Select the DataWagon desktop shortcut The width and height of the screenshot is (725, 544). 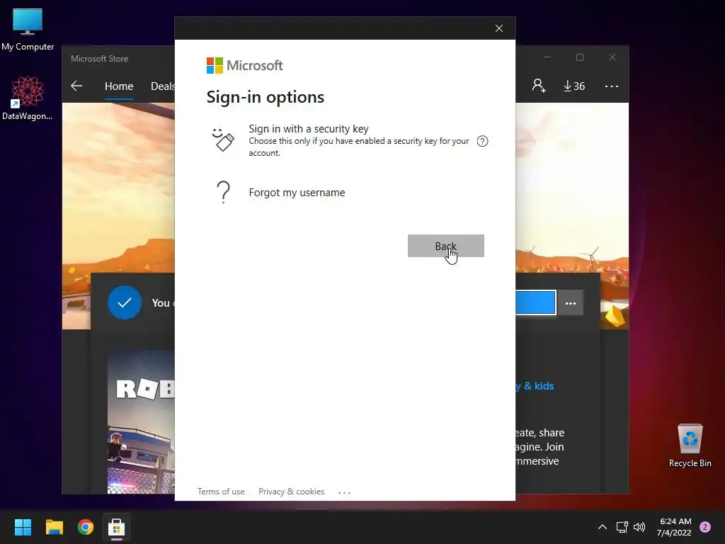click(28, 98)
